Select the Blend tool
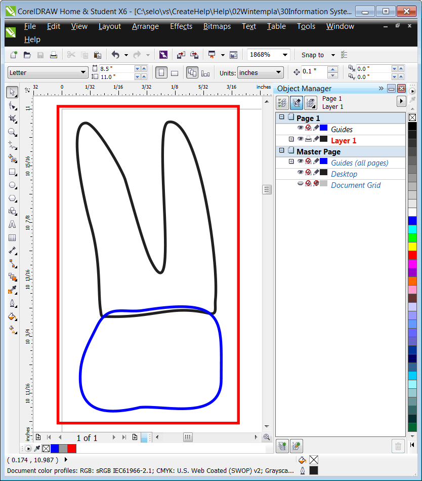422x481 pixels. tap(12, 277)
